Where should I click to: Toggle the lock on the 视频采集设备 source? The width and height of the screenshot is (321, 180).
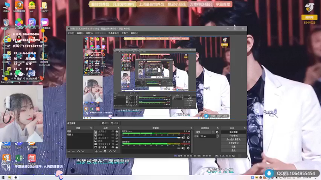tap(117, 144)
